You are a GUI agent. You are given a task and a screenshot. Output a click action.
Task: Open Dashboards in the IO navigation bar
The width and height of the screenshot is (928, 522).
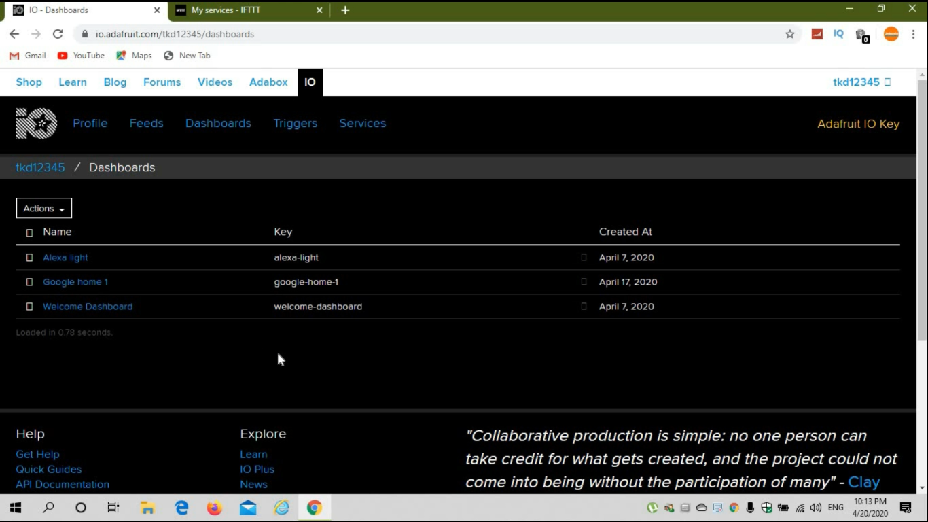218,123
